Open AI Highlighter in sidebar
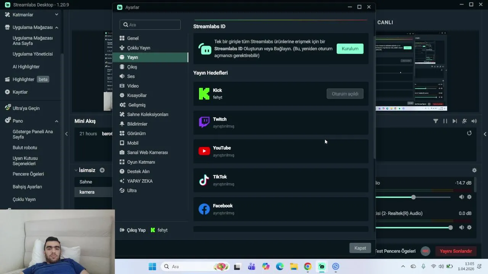 pos(26,67)
